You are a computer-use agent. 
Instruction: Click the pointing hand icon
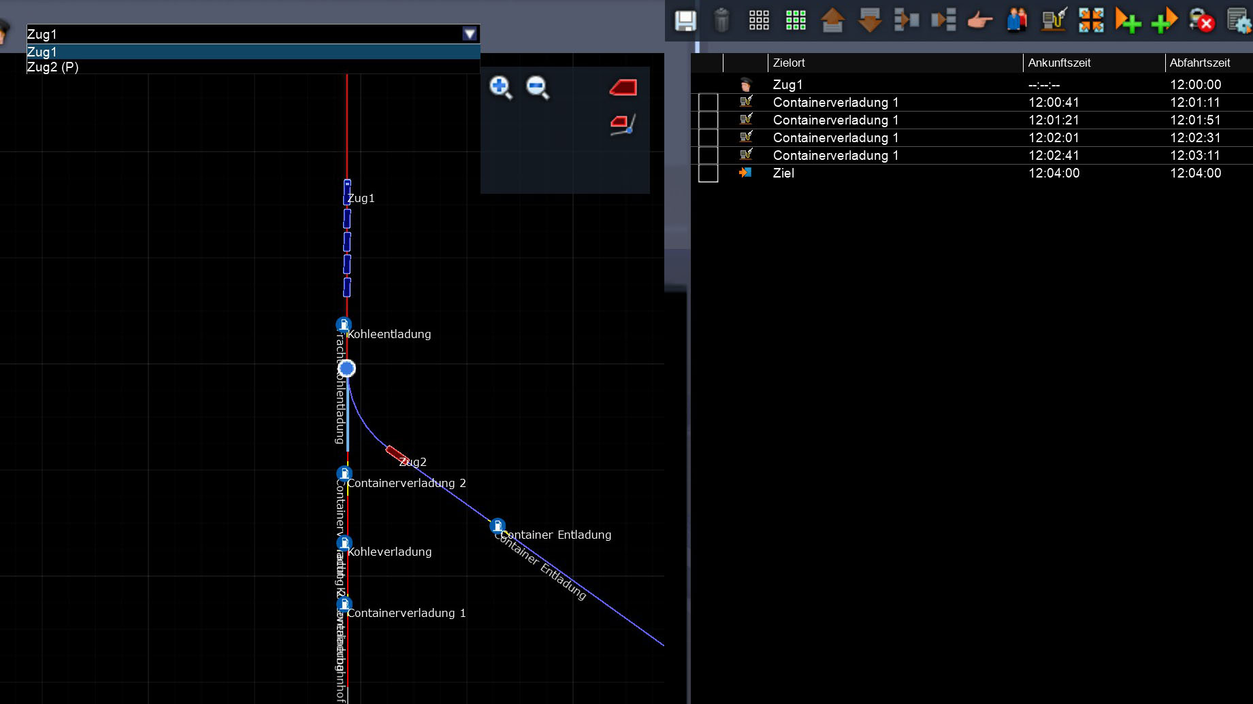click(x=979, y=20)
